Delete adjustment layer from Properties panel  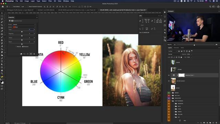pyautogui.click(x=34, y=54)
